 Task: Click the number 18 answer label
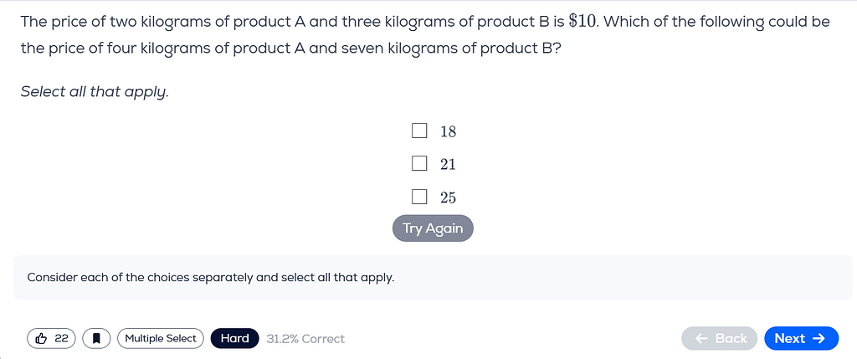tap(449, 131)
